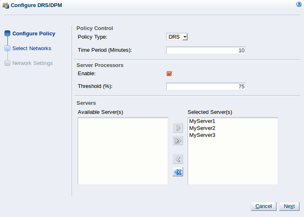Open the Policy Type DRS dropdown
The image size is (304, 217).
click(x=177, y=37)
